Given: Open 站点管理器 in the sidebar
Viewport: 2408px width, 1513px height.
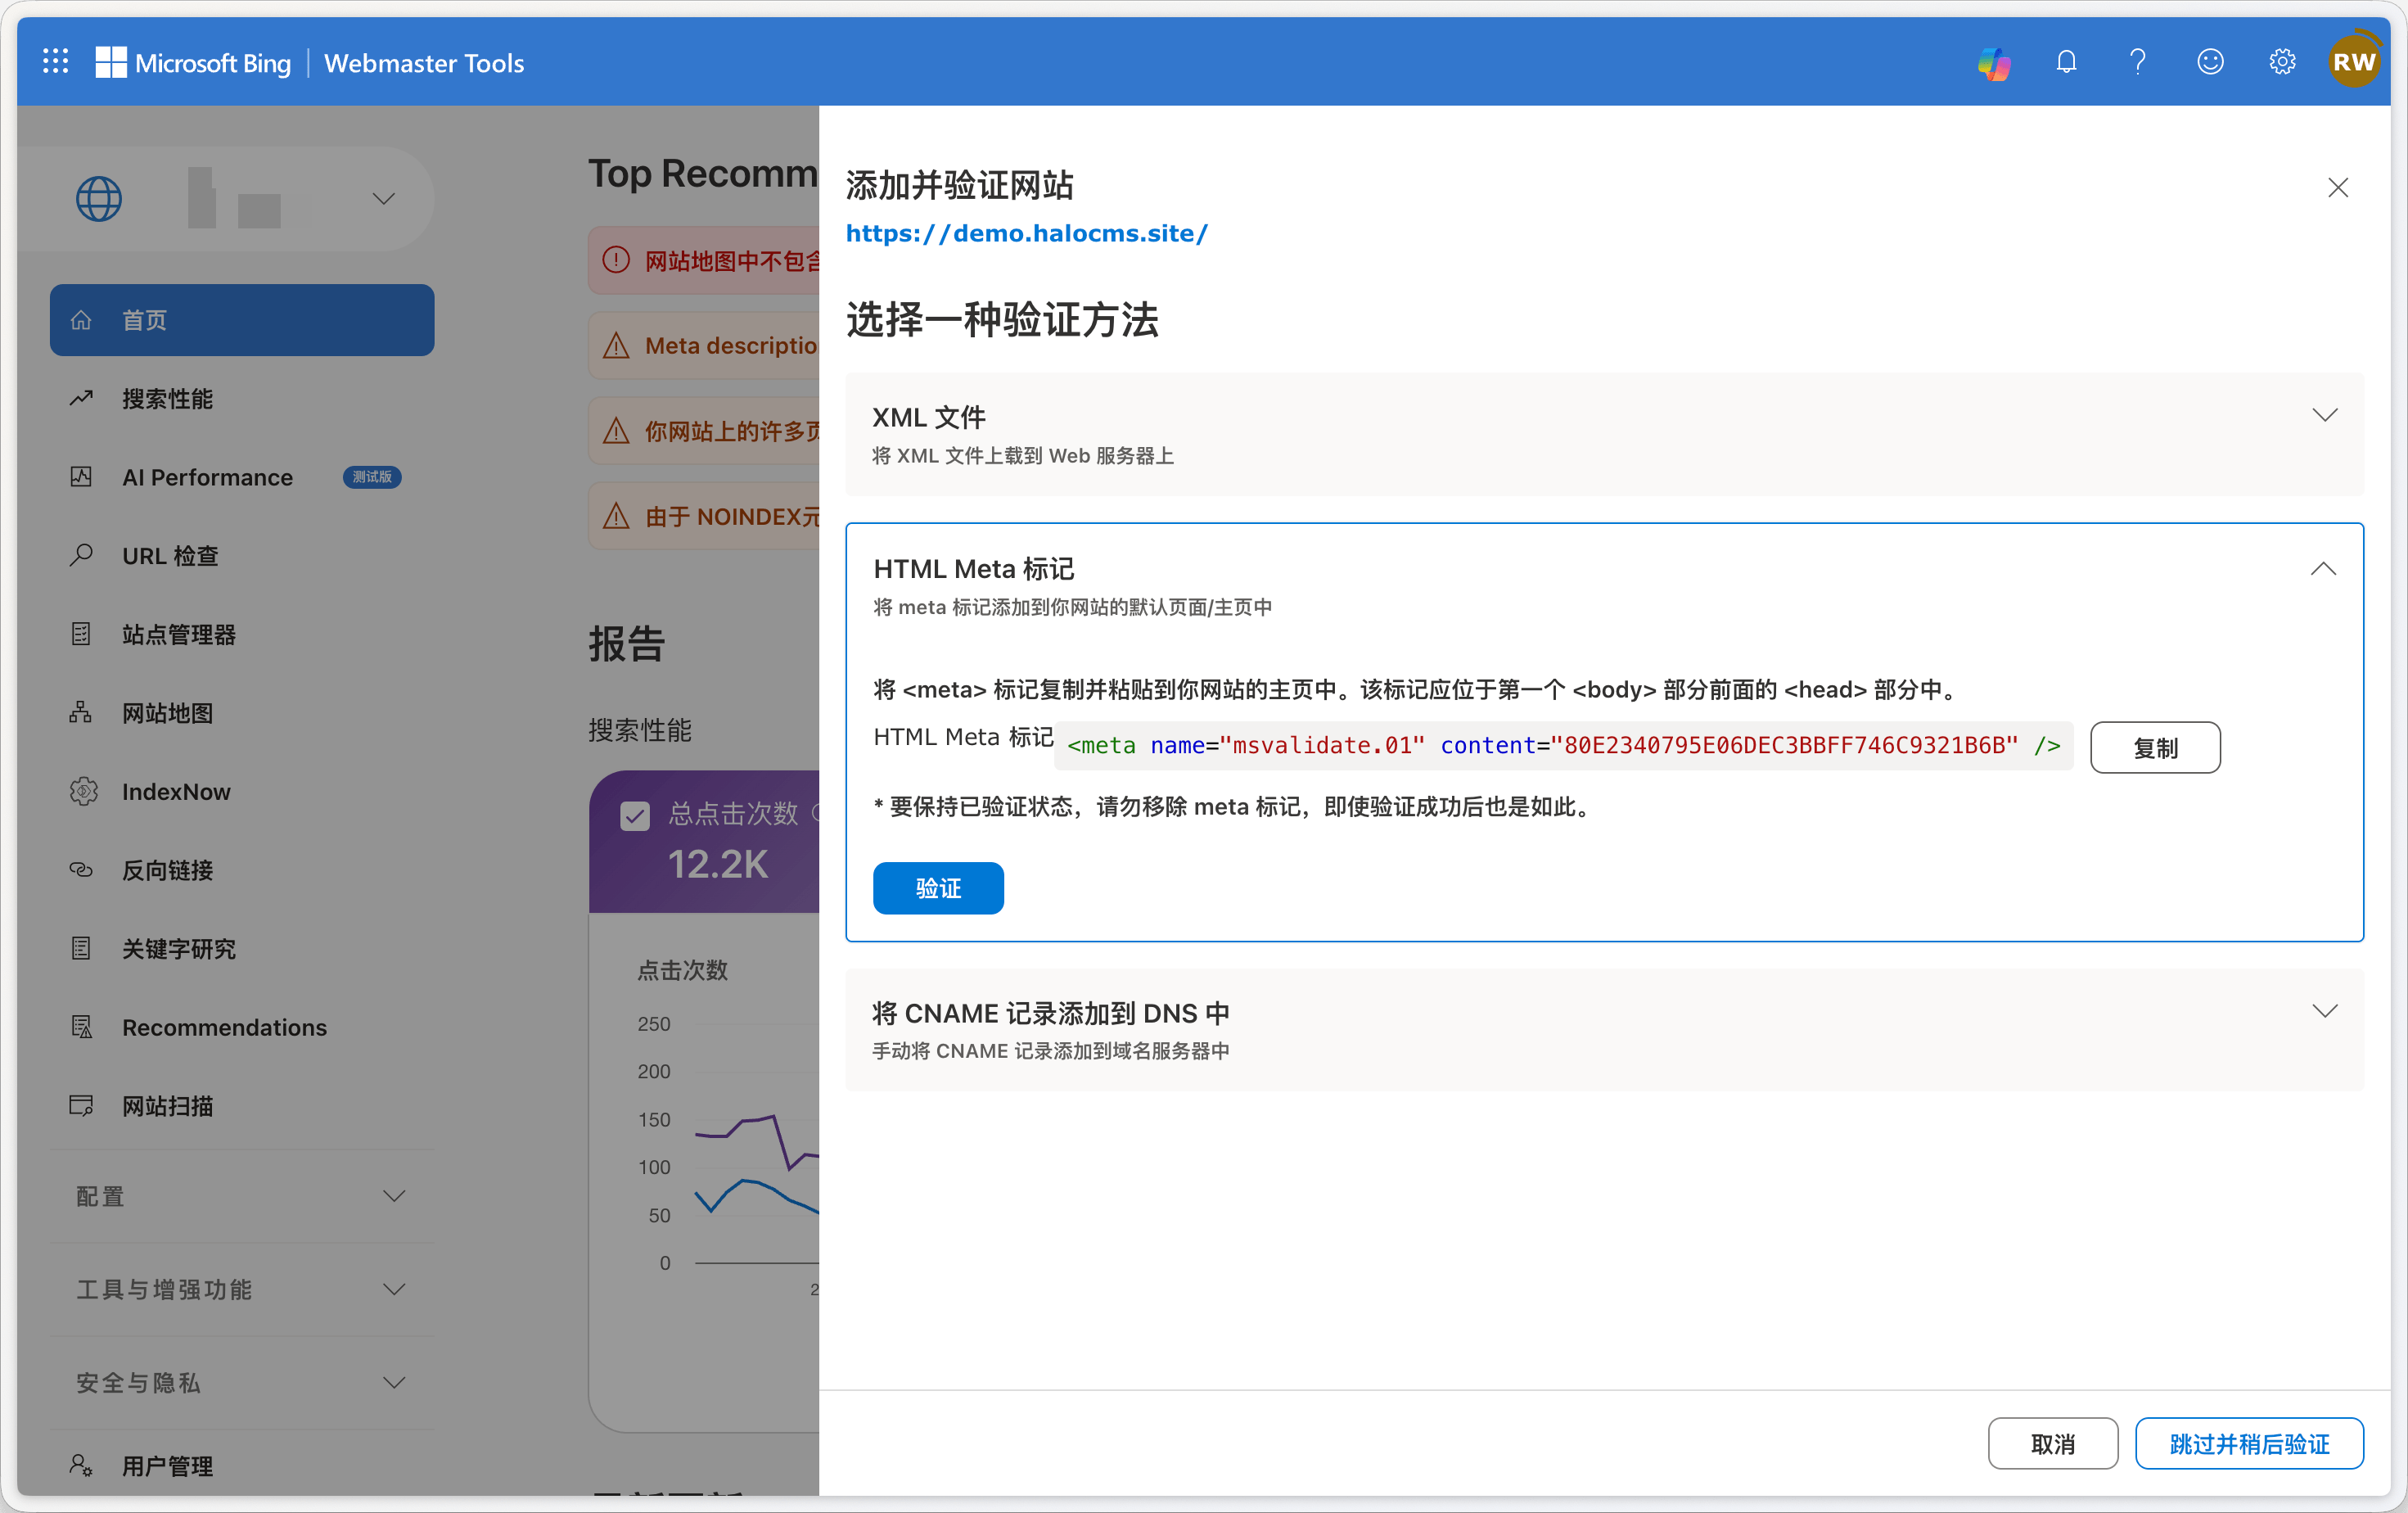Looking at the screenshot, I should [x=242, y=634].
